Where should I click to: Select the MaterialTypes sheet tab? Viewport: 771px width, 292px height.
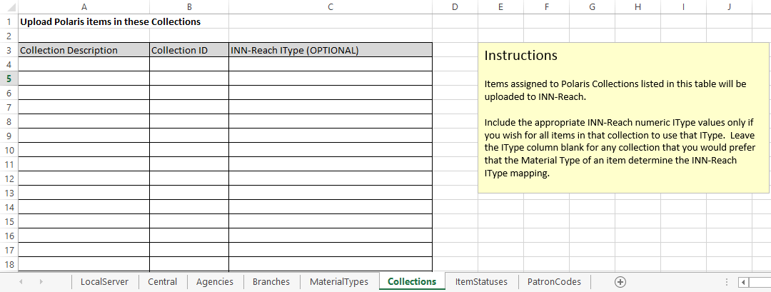pos(339,282)
